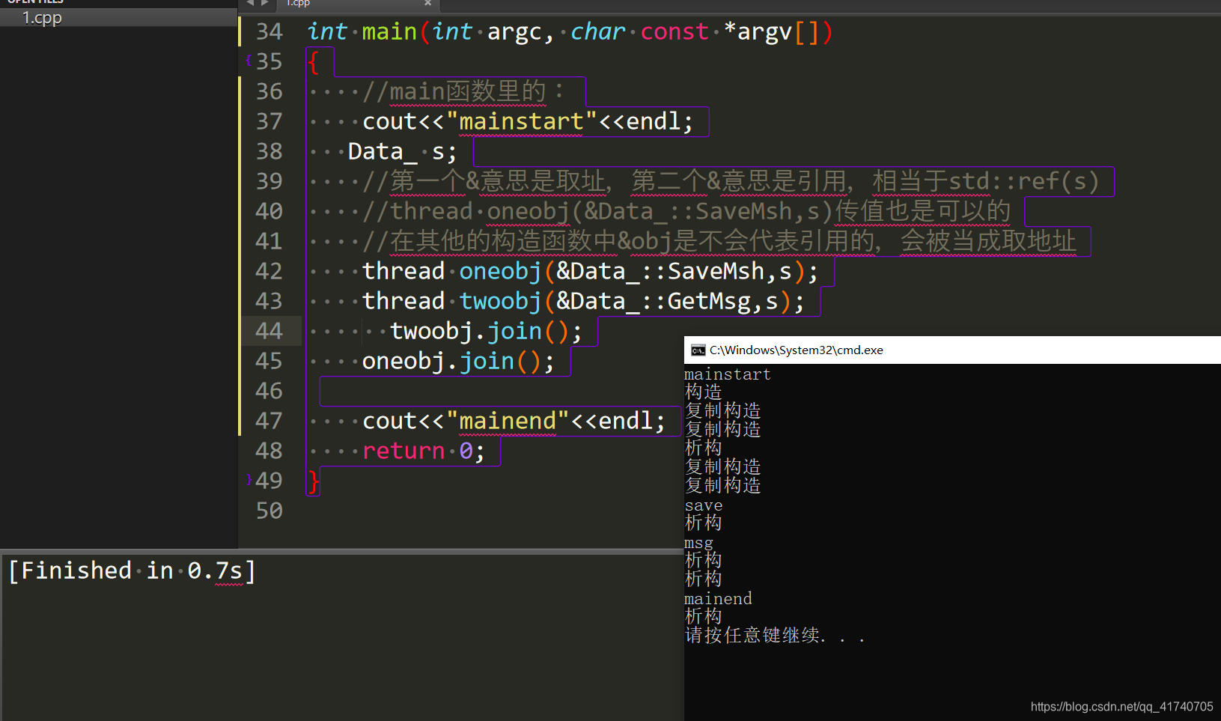Open 1.cpp in the sidebar open files
Screen dimensions: 1221x721
tap(42, 17)
